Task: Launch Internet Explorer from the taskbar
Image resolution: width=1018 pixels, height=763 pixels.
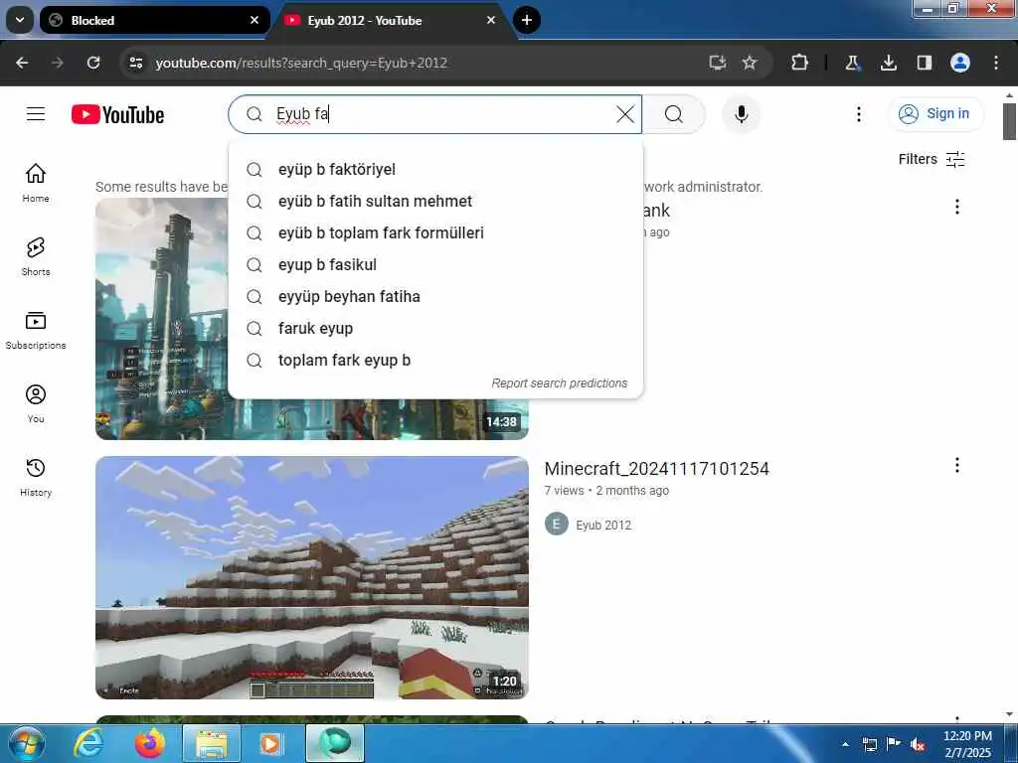Action: [x=88, y=744]
